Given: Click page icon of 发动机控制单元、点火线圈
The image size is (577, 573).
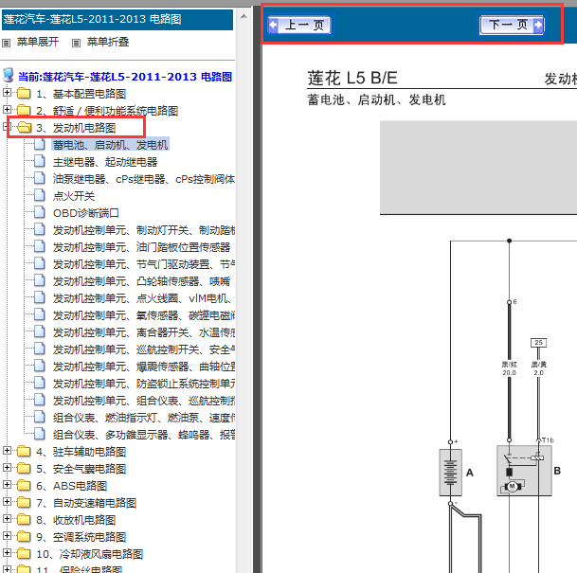Looking at the screenshot, I should (x=40, y=297).
